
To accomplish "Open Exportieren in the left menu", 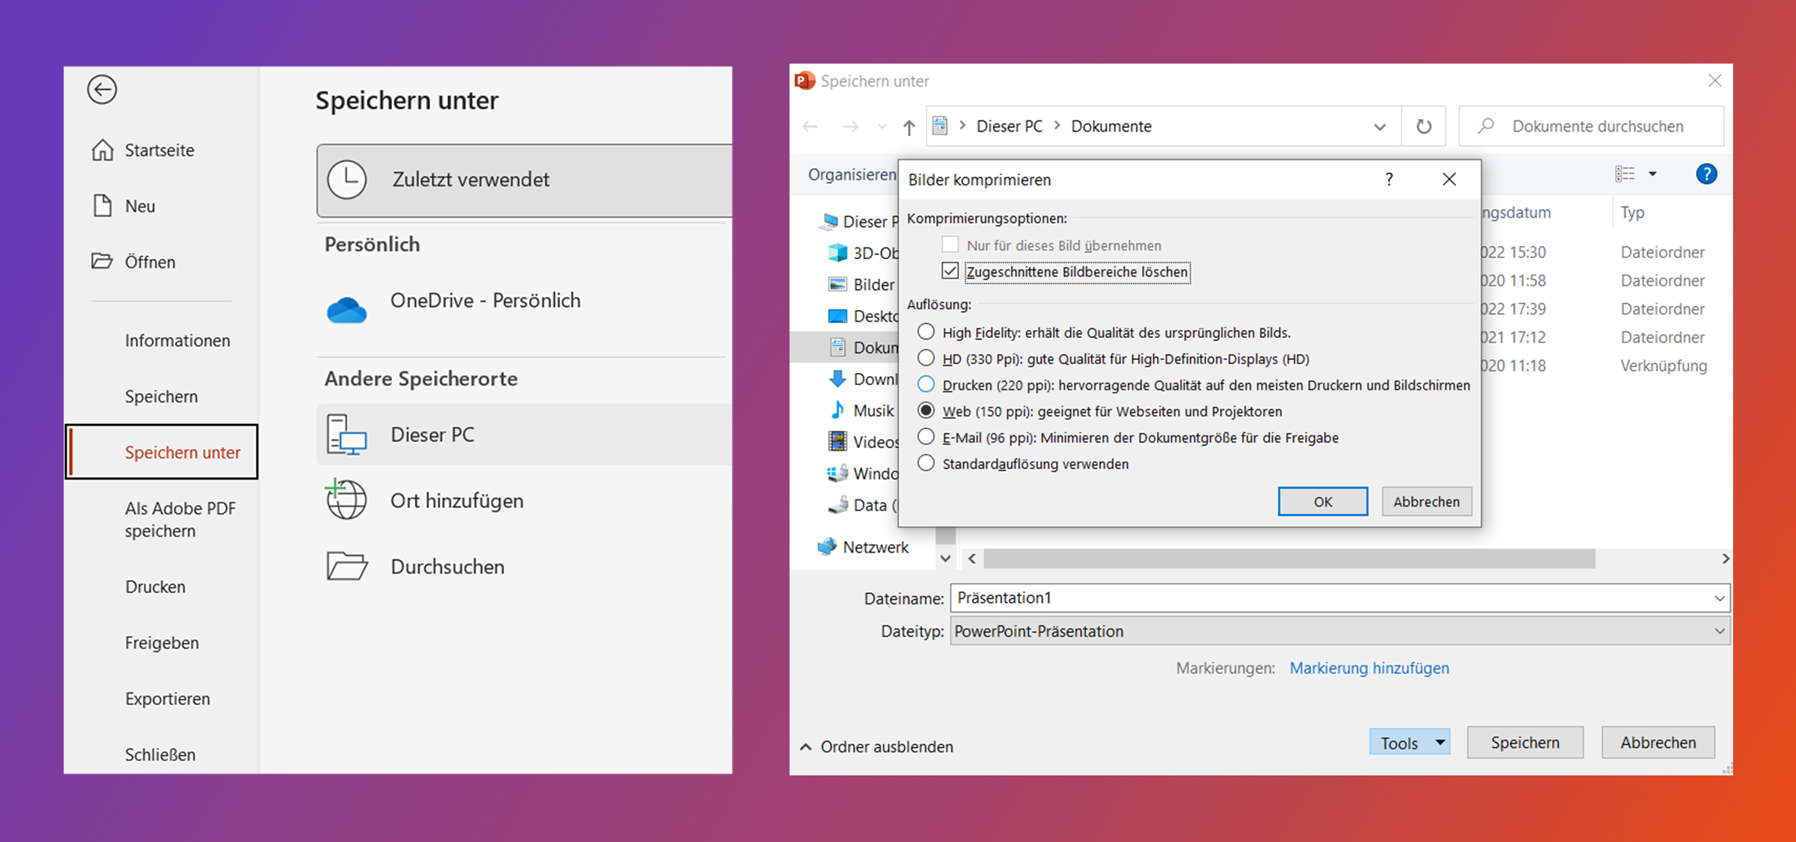I will tap(168, 698).
